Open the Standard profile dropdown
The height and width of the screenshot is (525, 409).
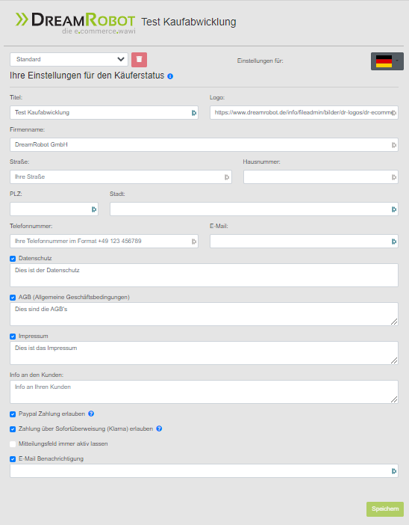pyautogui.click(x=69, y=59)
